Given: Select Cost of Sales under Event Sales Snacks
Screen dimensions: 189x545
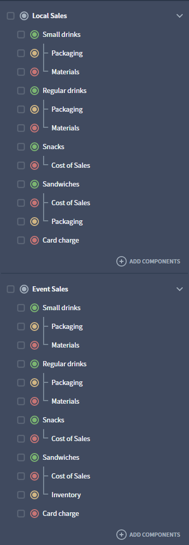Looking at the screenshot, I should [x=71, y=439].
